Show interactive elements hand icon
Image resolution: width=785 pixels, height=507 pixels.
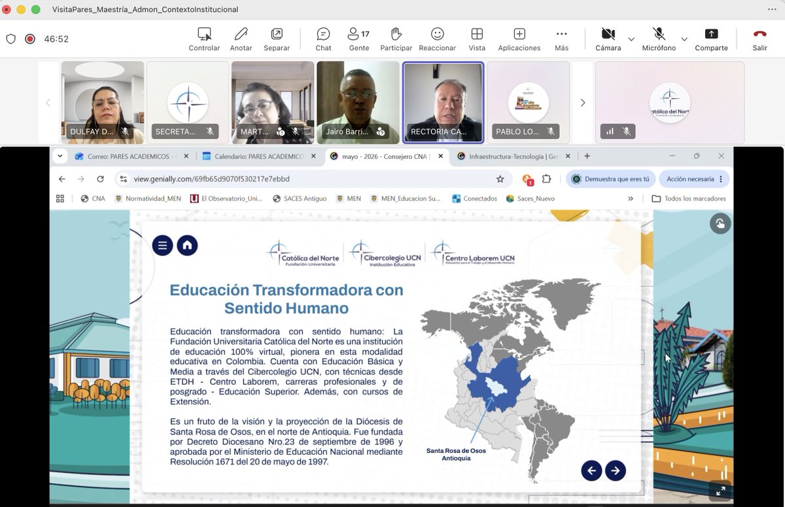(x=720, y=223)
